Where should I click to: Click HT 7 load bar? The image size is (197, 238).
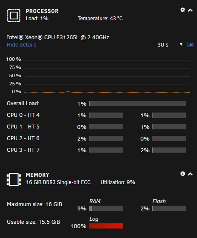pyautogui.click(x=169, y=150)
